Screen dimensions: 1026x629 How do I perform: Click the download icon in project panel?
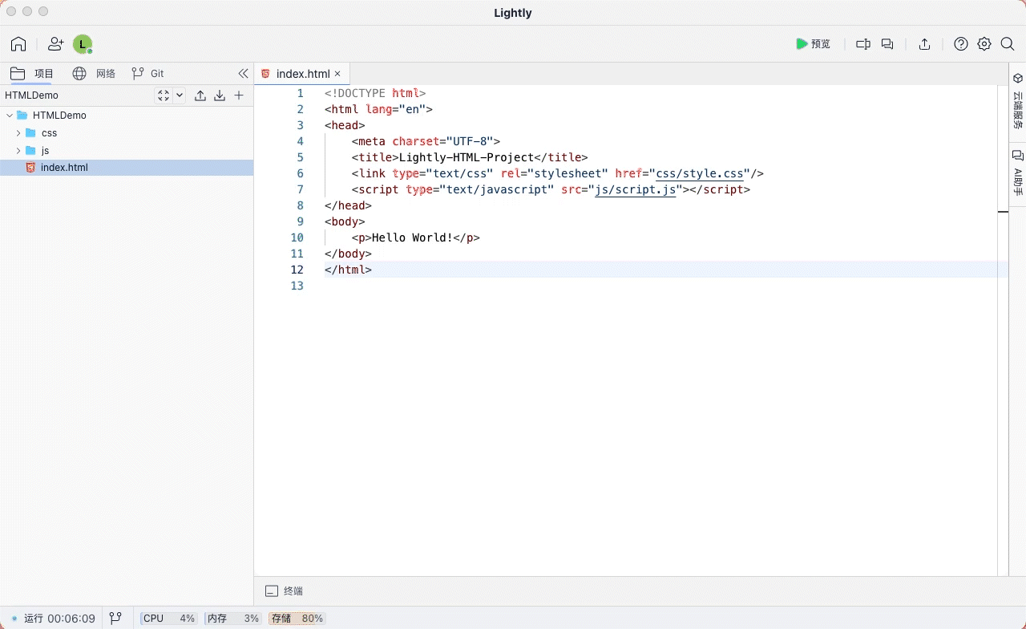point(220,95)
